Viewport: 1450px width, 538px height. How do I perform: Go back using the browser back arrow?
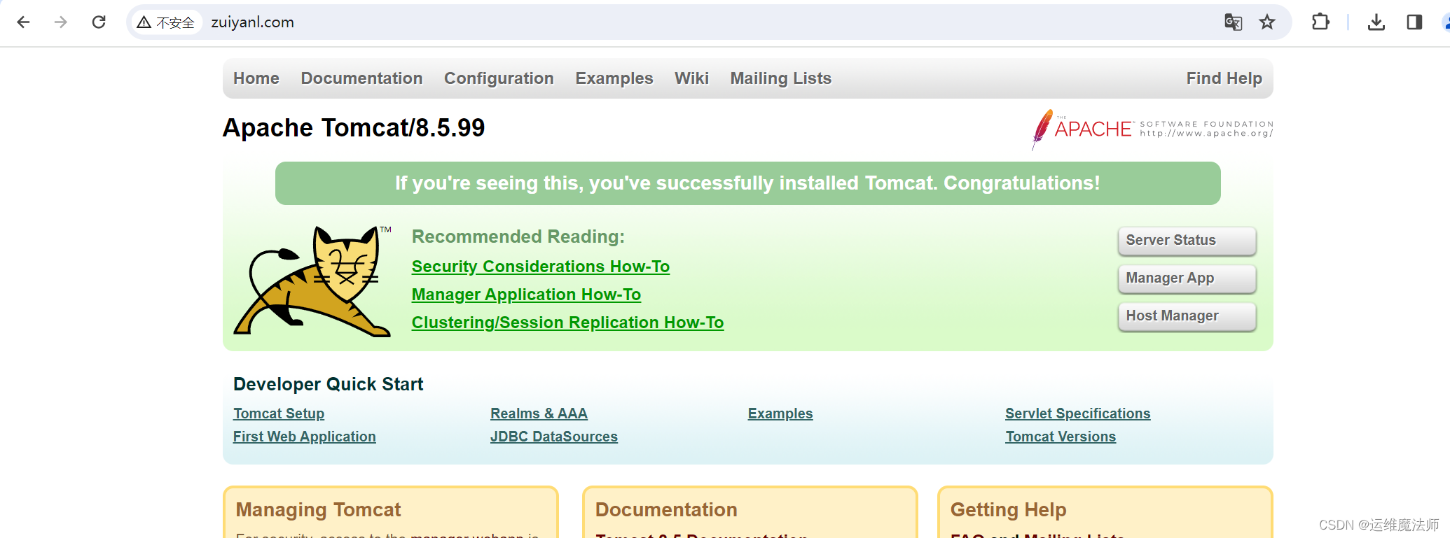23,22
